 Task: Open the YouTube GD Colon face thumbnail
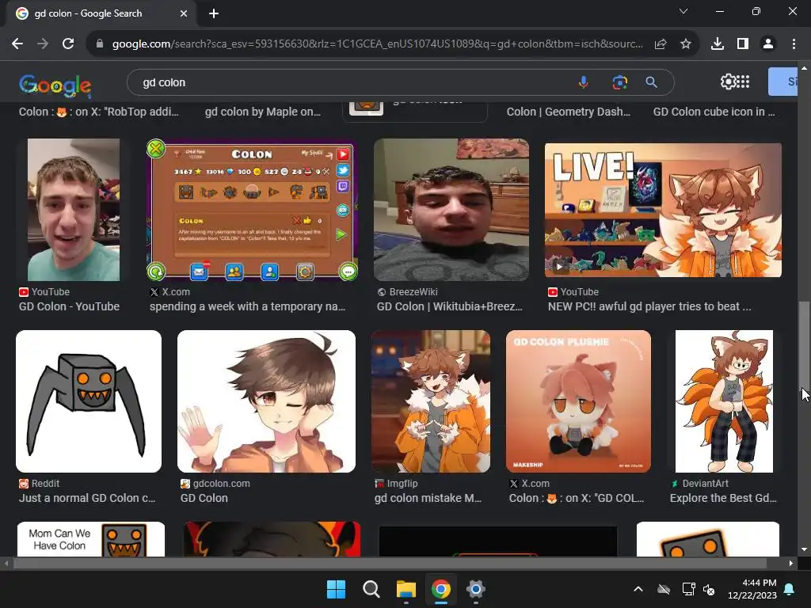(74, 209)
